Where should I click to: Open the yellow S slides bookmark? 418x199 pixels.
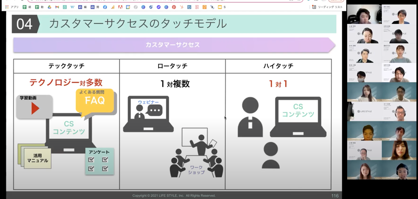pyautogui.click(x=222, y=7)
